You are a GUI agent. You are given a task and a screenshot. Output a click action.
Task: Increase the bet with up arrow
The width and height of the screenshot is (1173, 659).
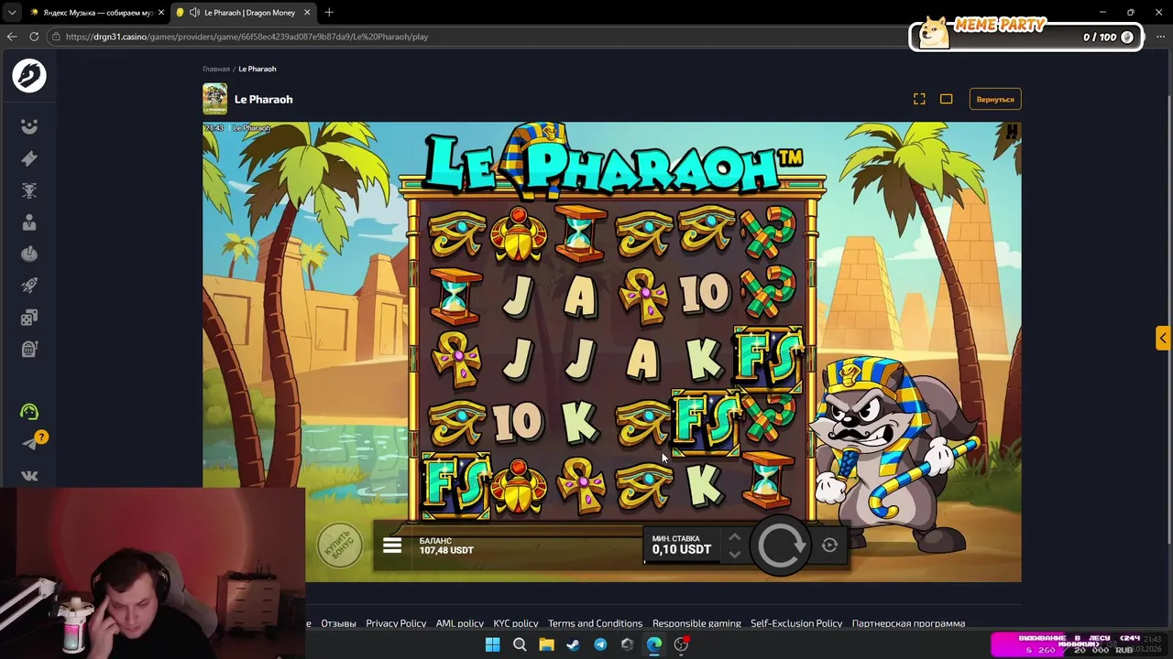pyautogui.click(x=734, y=538)
